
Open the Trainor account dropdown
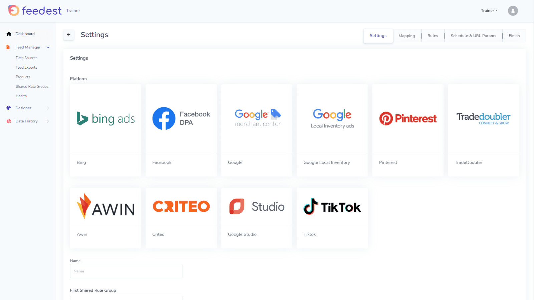click(489, 11)
